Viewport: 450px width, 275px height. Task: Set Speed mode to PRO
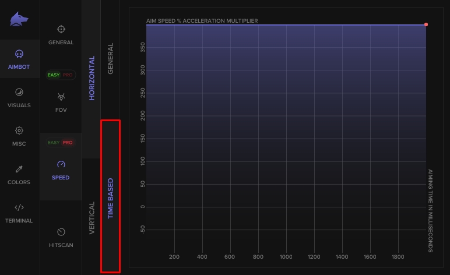click(68, 143)
